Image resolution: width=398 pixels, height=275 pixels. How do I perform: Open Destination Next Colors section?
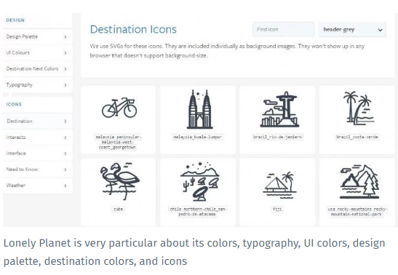tap(38, 68)
